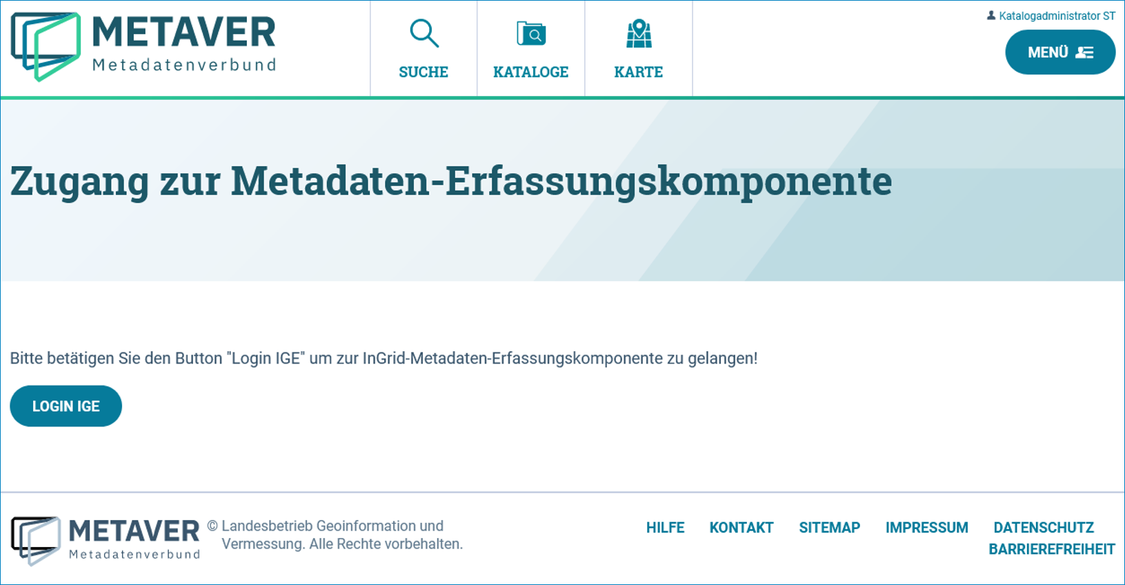
Task: Open the Suche magnifier icon
Action: pyautogui.click(x=424, y=33)
